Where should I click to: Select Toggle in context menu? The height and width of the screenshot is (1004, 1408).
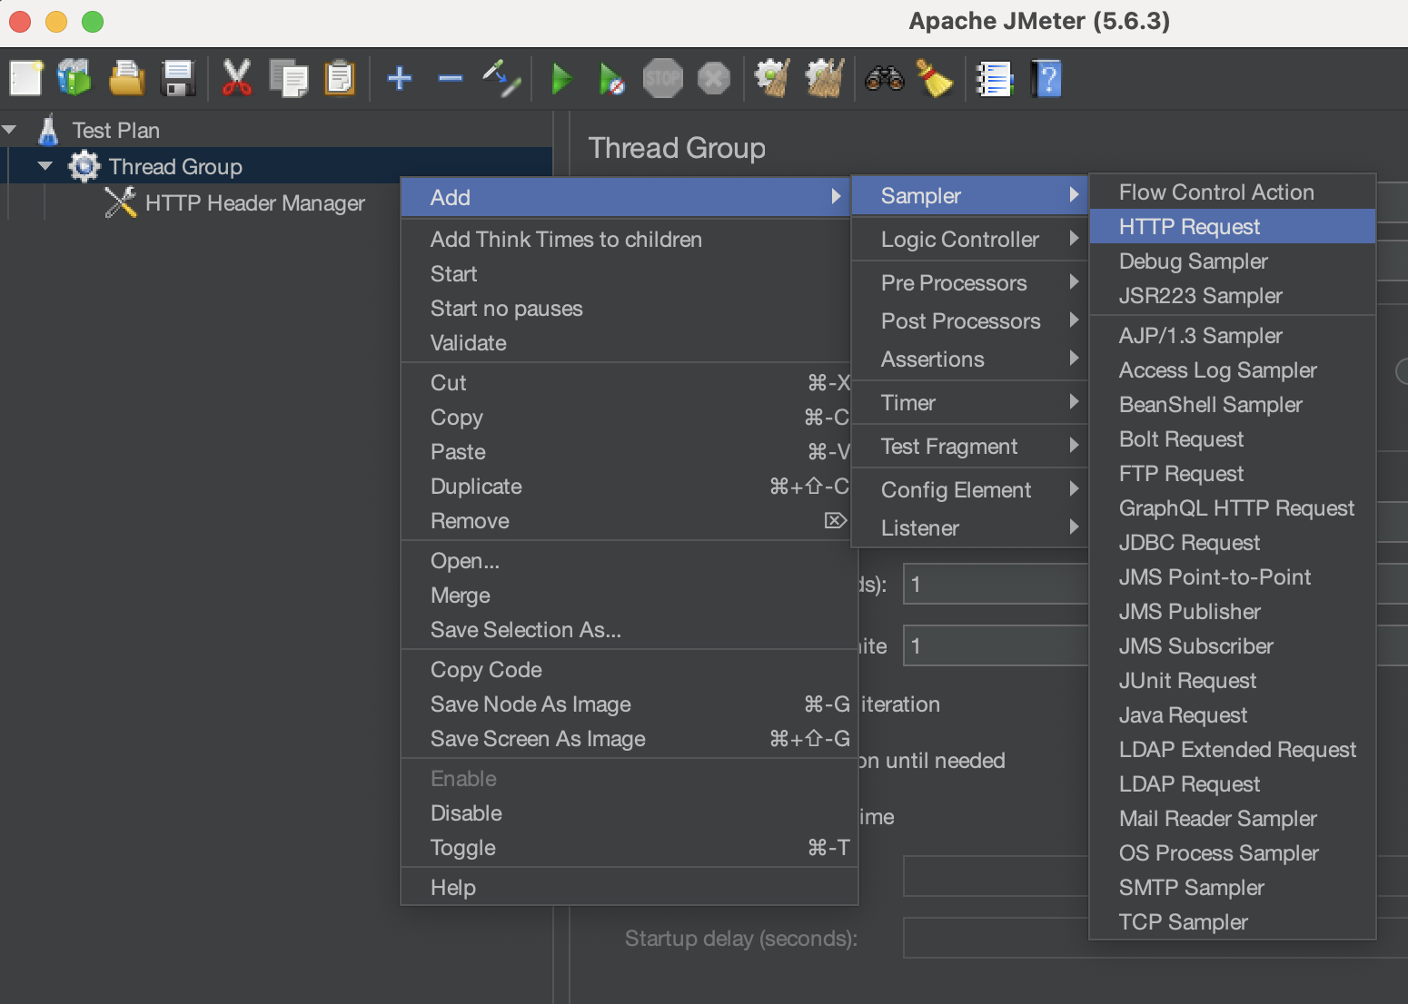(629, 847)
